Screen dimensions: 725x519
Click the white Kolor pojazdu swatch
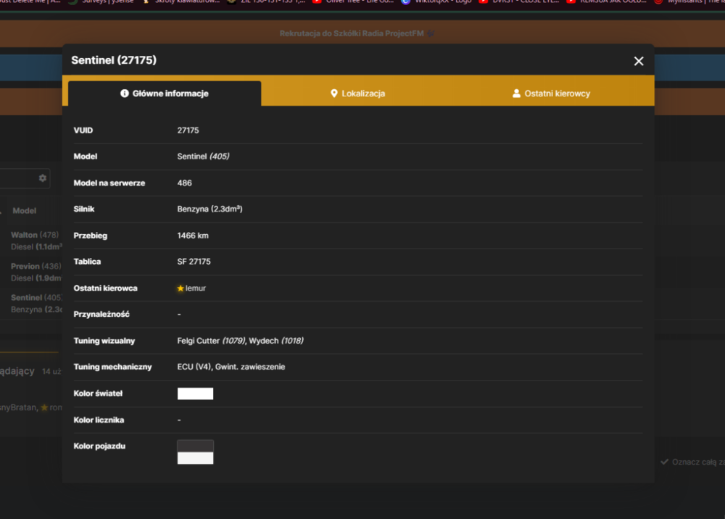pos(195,458)
